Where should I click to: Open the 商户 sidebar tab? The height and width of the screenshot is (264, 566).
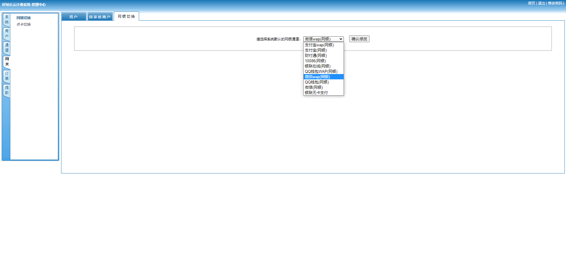6,34
